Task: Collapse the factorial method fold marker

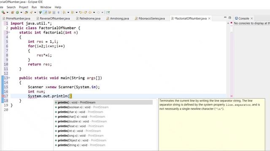Action: tap(9, 32)
